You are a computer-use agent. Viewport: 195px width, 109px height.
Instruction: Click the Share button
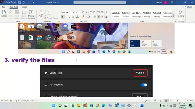tap(188, 7)
